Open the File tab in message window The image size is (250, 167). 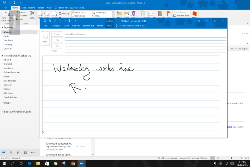point(45,26)
